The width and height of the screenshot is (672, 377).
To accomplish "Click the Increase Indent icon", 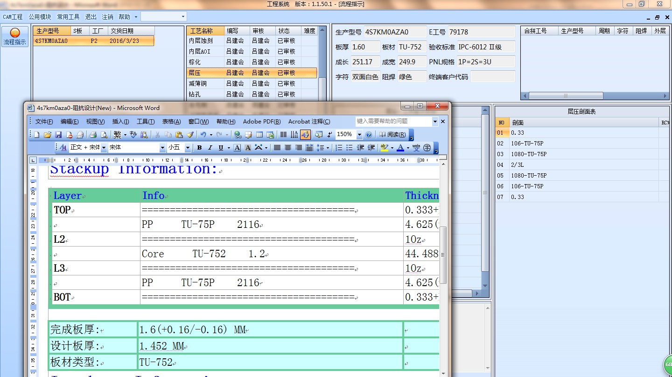I will click(x=371, y=147).
